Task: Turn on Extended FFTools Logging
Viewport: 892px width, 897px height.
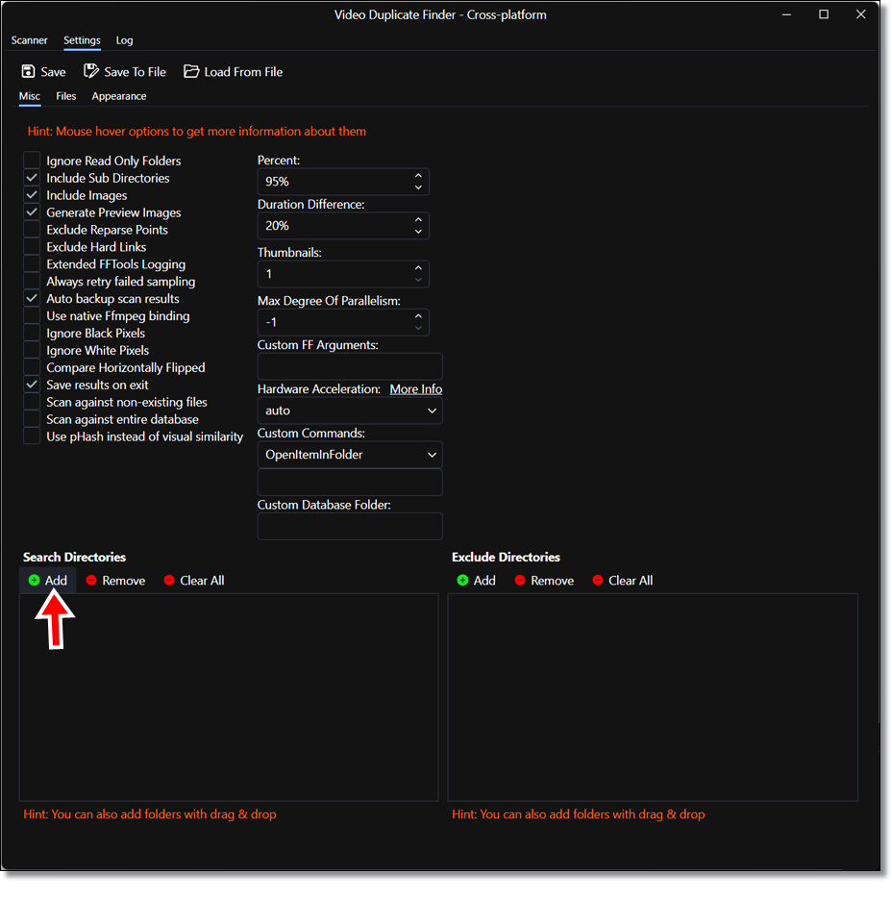Action: coord(32,263)
